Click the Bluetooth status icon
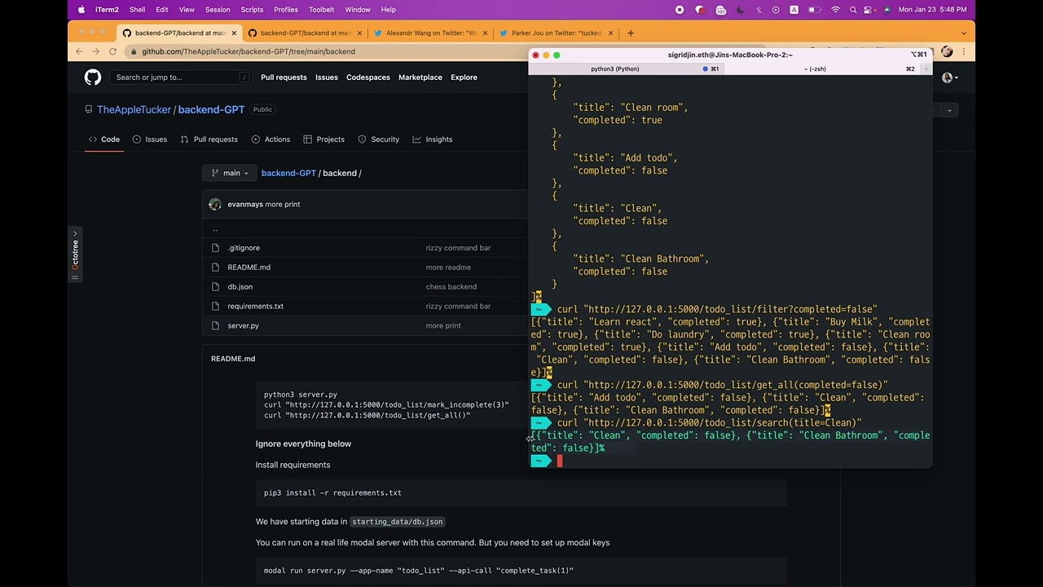The width and height of the screenshot is (1043, 587). click(x=759, y=10)
